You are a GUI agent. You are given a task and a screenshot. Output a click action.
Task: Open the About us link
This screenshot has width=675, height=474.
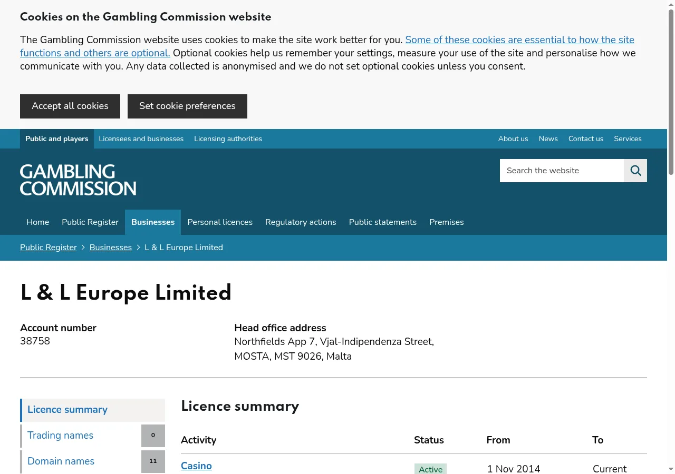(x=513, y=139)
